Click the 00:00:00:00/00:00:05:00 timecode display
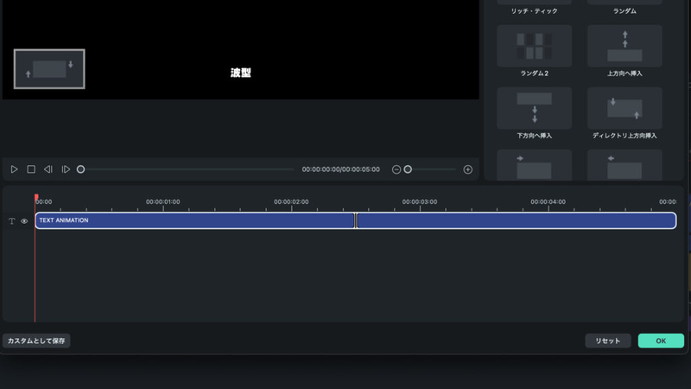The image size is (691, 389). coord(340,169)
